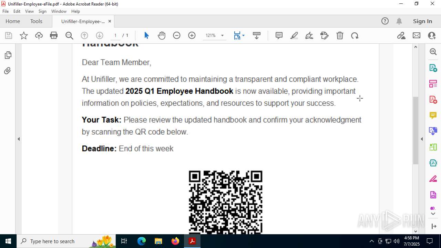Open the File menu
The image size is (441, 248).
(6, 11)
